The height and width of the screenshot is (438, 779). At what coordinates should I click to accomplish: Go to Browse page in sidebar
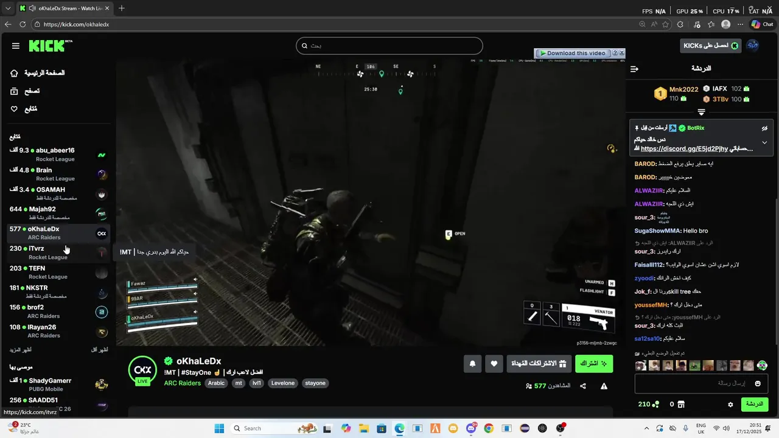[x=32, y=91]
